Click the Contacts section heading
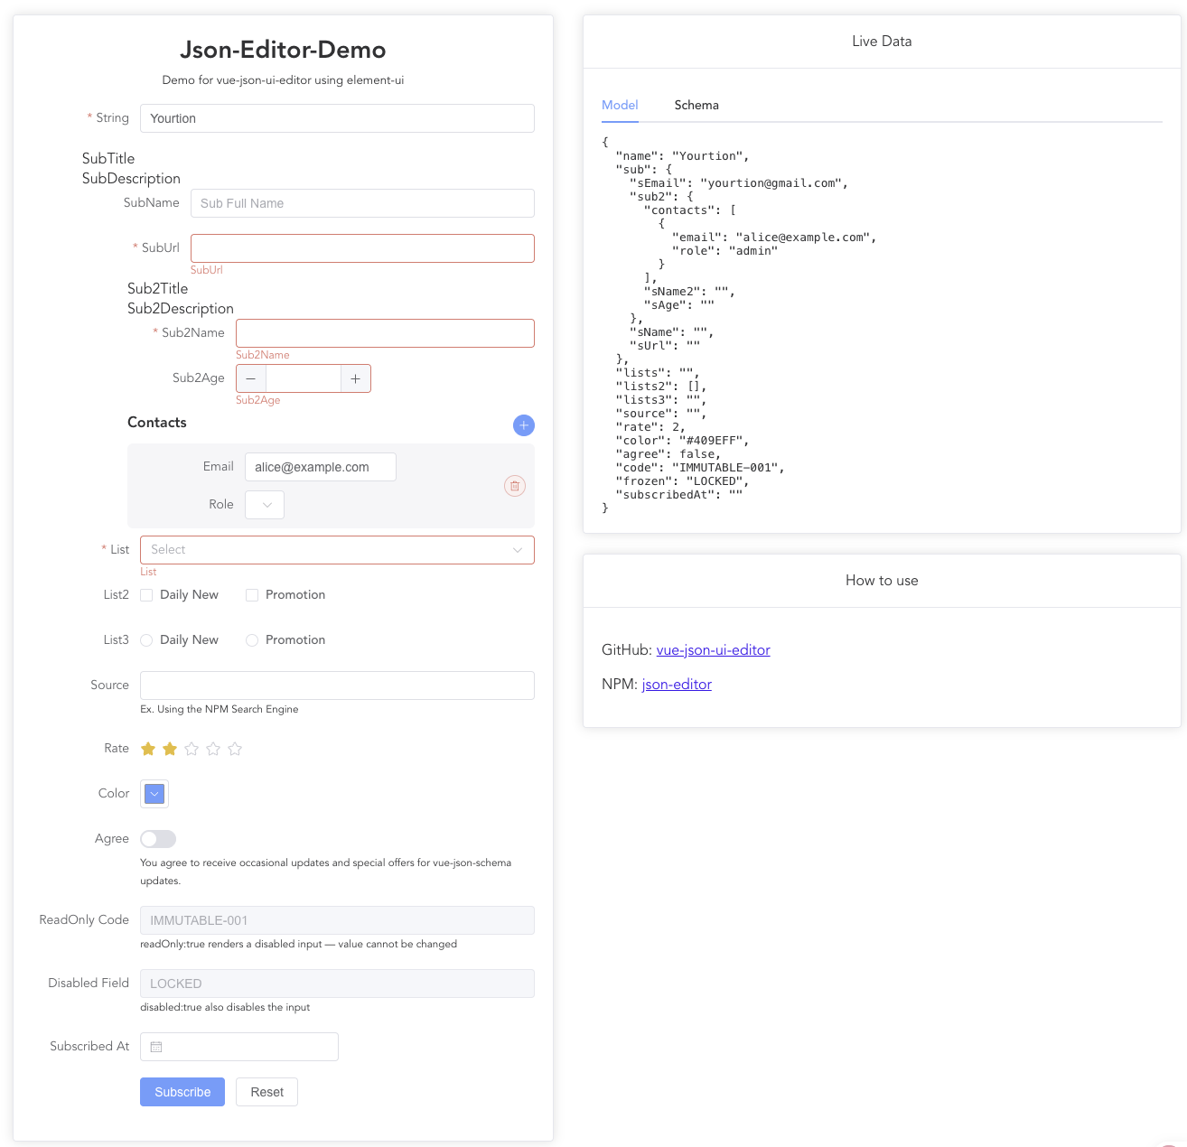 click(x=157, y=423)
